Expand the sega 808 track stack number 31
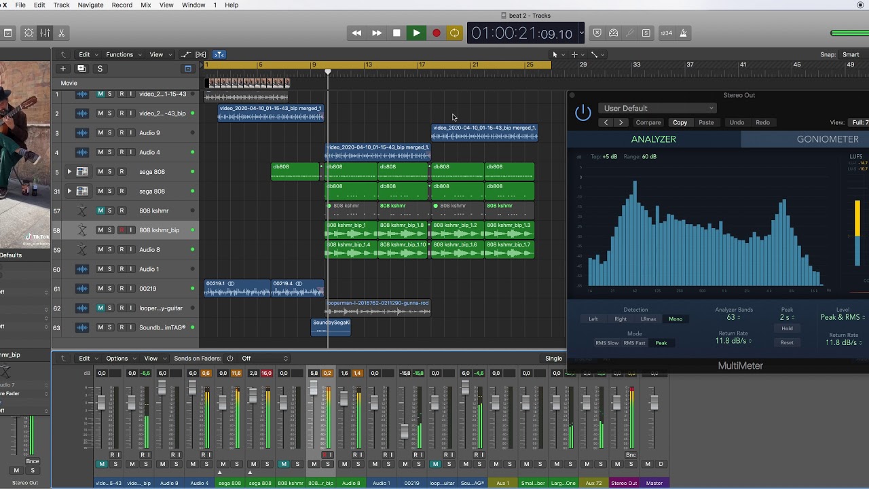 pos(69,192)
